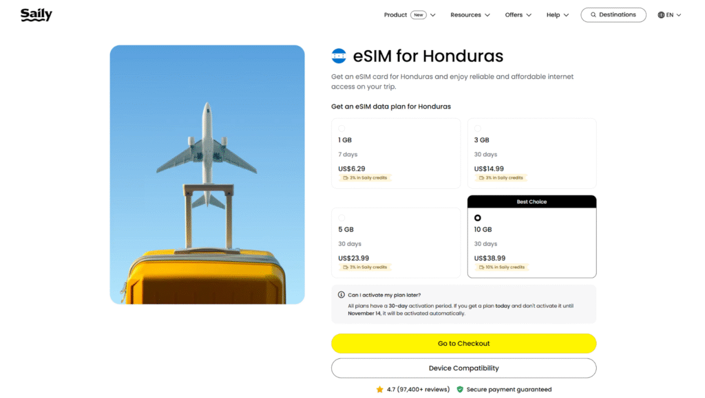Click the green shield secure payment icon
Viewport: 705px width, 398px height.
click(460, 389)
